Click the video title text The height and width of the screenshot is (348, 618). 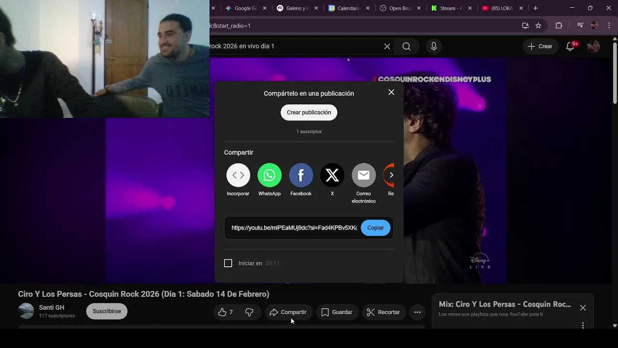tap(143, 294)
